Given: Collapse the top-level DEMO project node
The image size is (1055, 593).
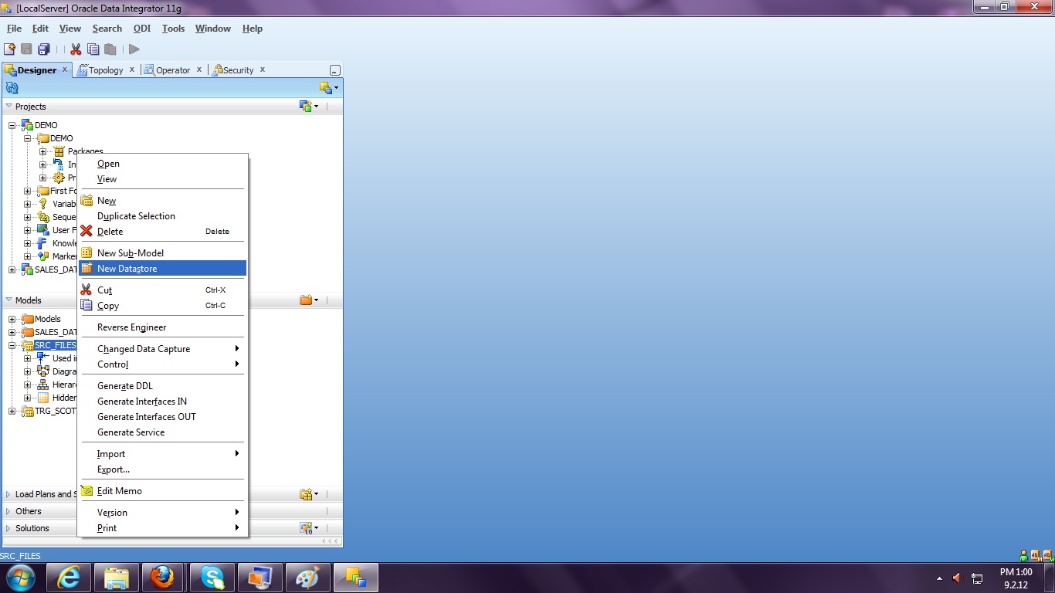Looking at the screenshot, I should (12, 125).
